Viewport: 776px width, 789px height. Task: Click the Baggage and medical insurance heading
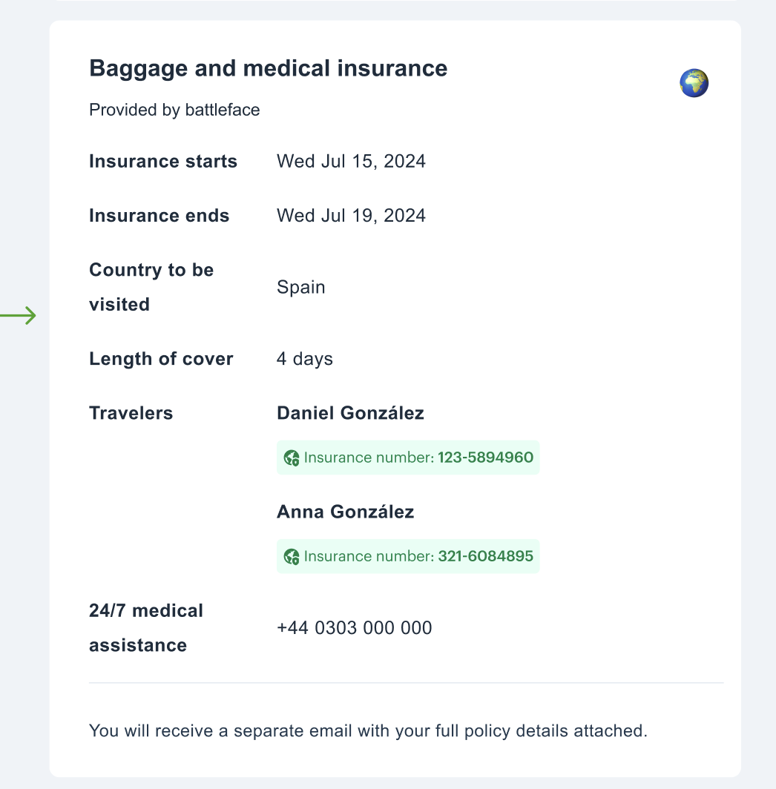tap(269, 68)
